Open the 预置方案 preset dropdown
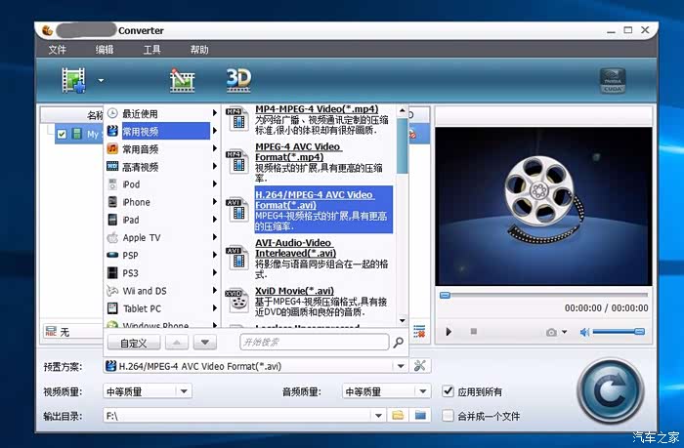 [254, 366]
